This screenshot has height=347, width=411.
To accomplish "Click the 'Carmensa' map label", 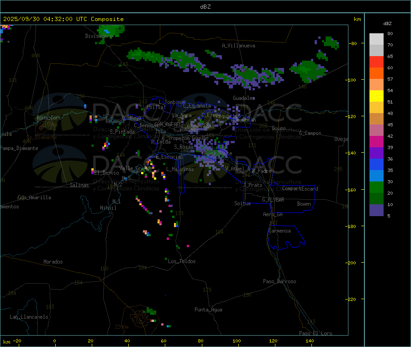I will [279, 231].
